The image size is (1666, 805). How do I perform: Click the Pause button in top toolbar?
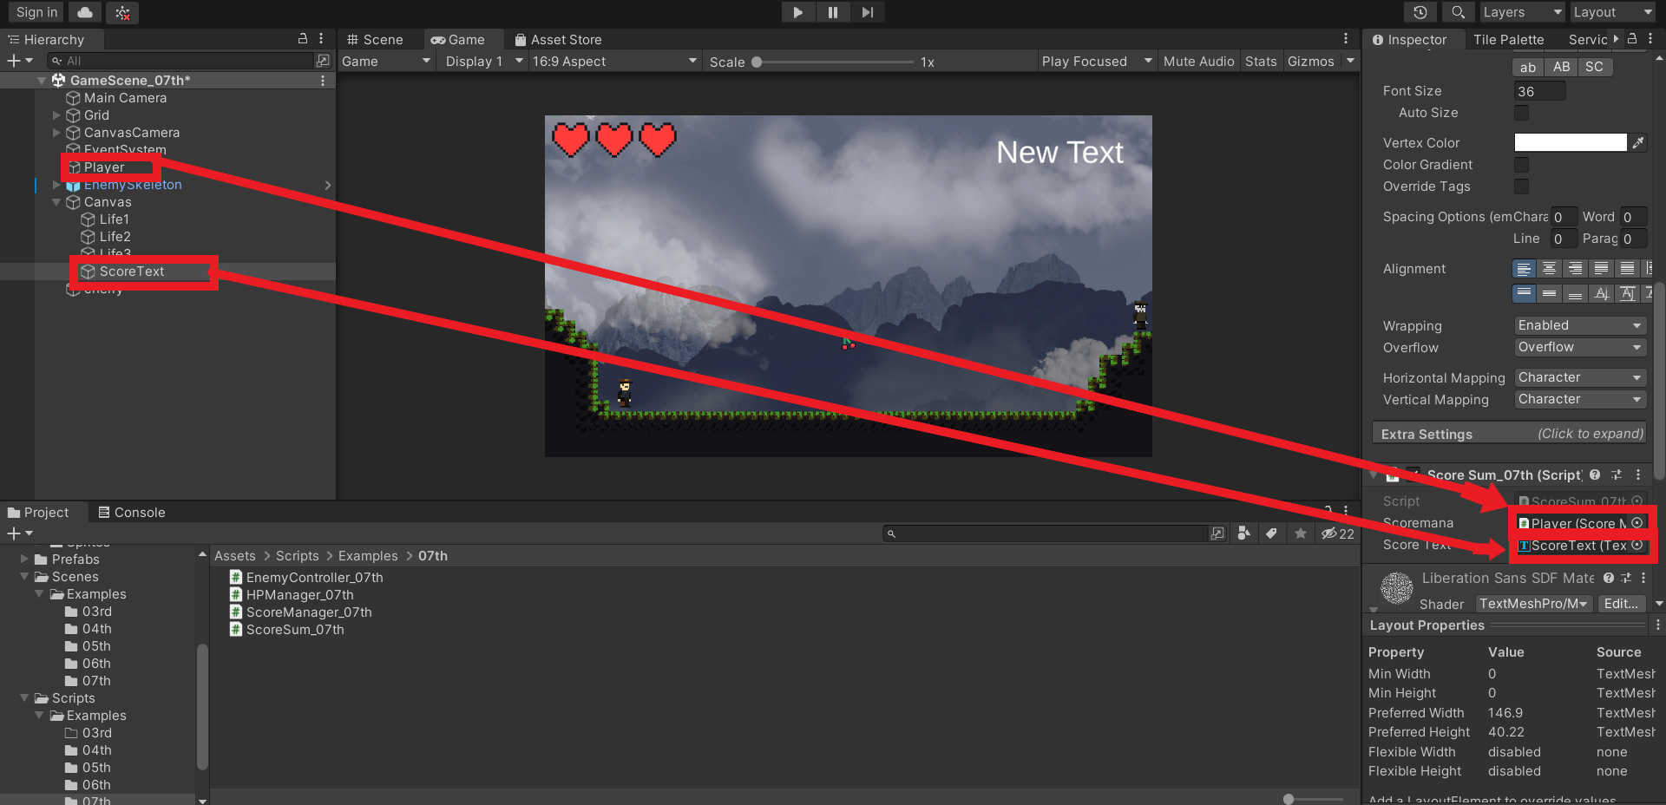832,12
